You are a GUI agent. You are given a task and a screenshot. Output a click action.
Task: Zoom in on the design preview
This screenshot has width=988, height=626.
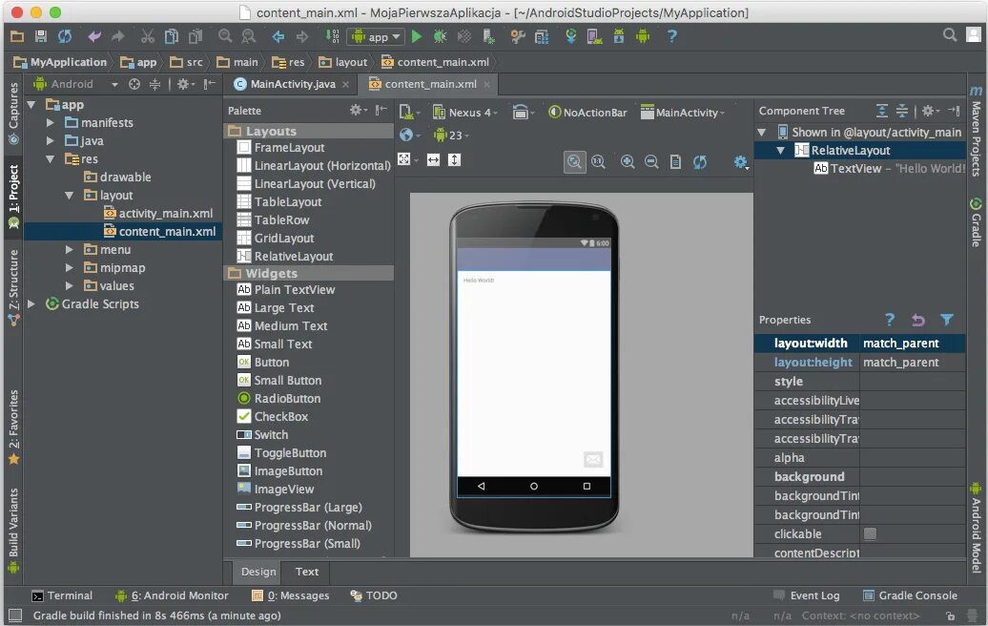point(628,162)
